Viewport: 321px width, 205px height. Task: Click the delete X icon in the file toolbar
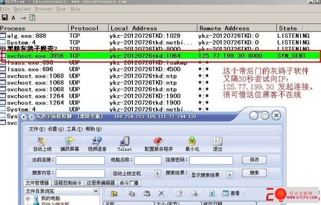coord(161,193)
